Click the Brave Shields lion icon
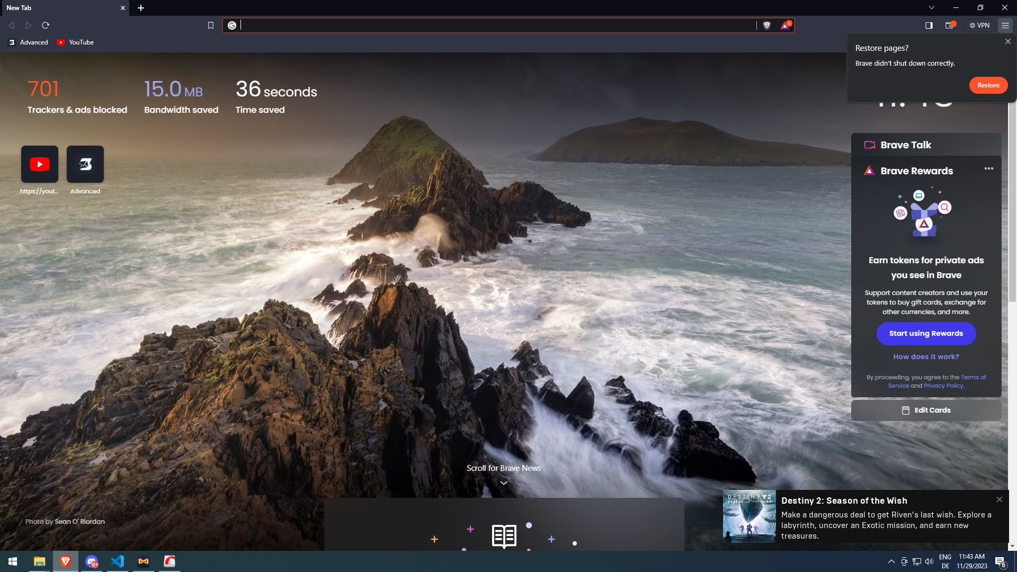 [x=766, y=25]
